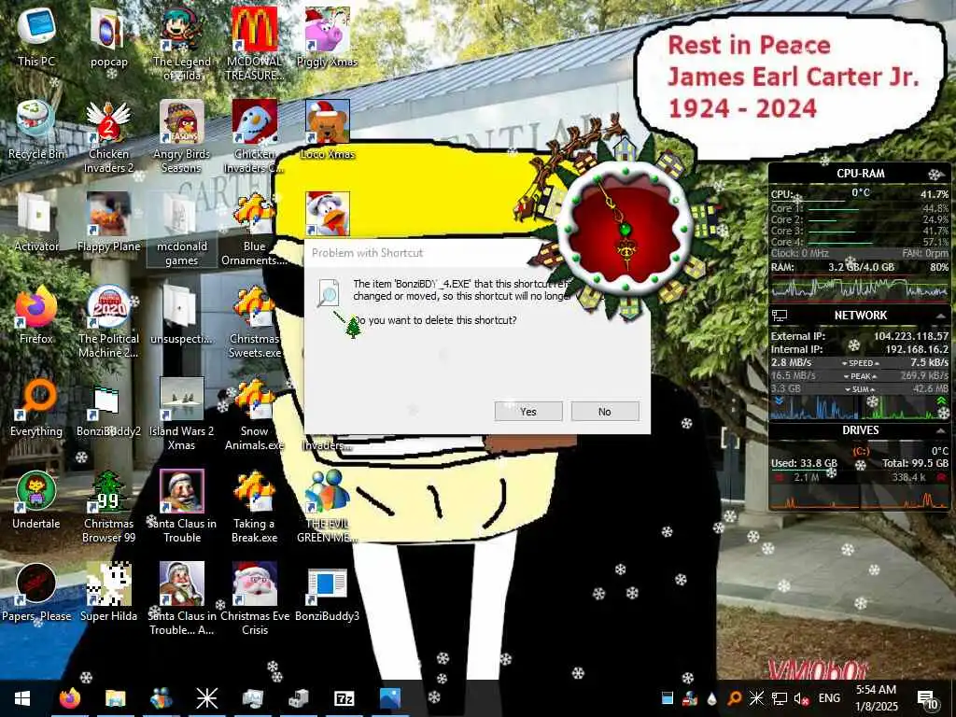Select the Papers, Please shortcut
This screenshot has width=956, height=717.
click(x=36, y=593)
